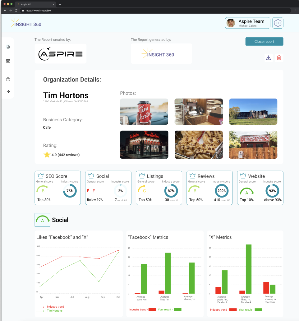The width and height of the screenshot is (299, 321).
Task: Click the SEO Score crown icon
Action: (x=40, y=176)
